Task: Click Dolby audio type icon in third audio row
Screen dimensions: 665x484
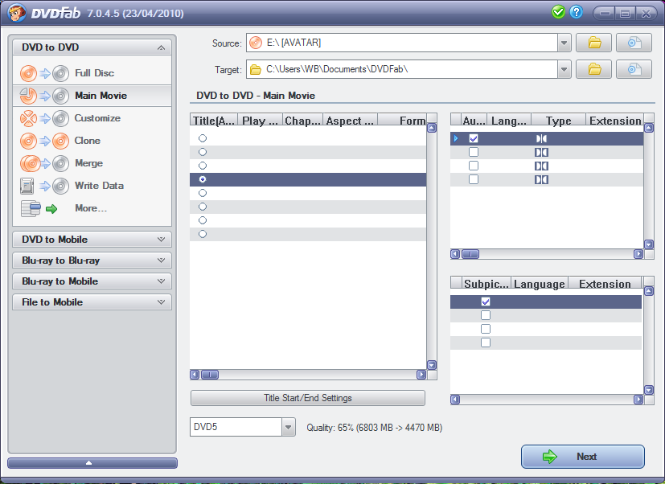Action: 541,166
